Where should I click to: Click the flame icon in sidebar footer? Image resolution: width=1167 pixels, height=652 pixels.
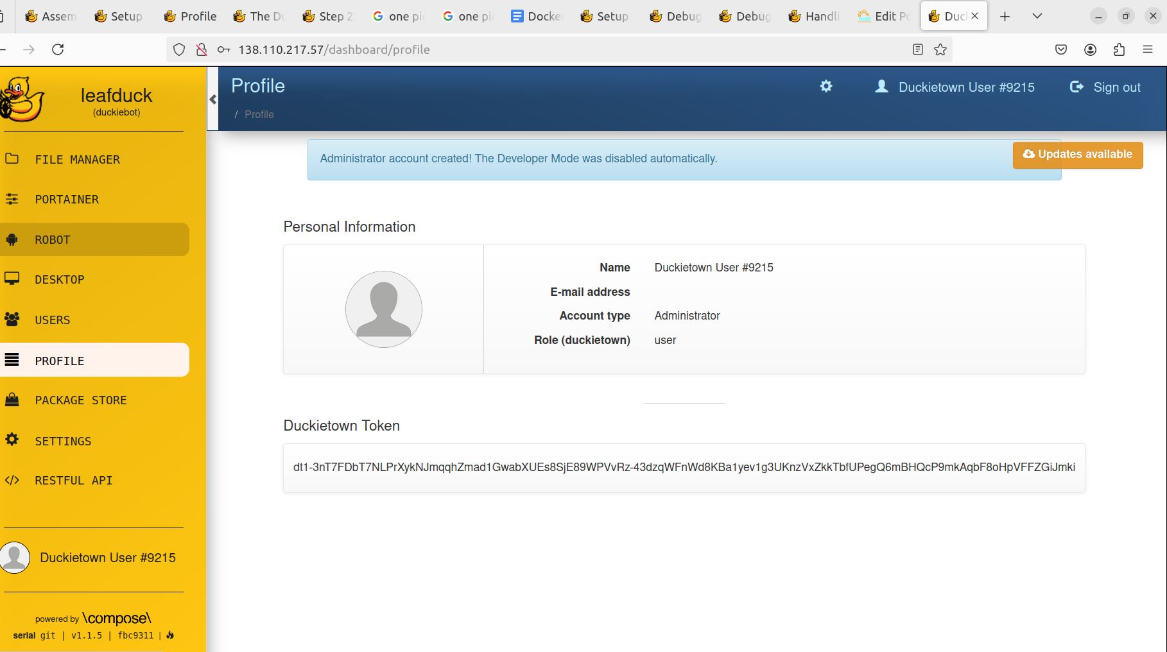point(170,635)
